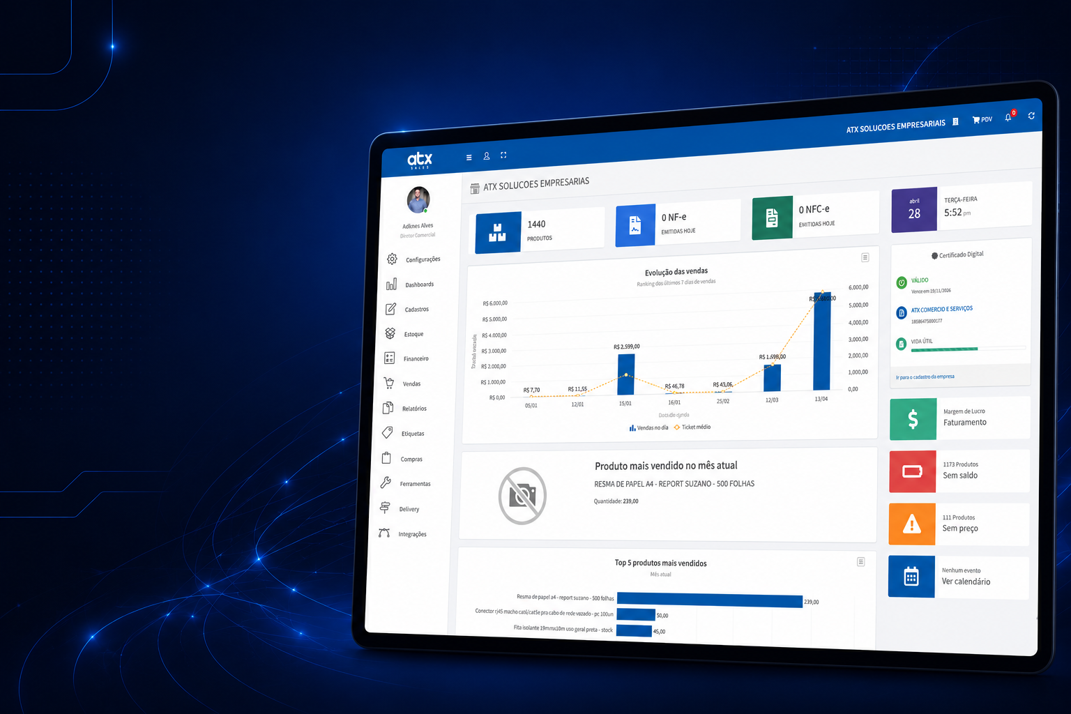Click the 15/01 sales bar
This screenshot has width=1071, height=714.
tap(626, 375)
